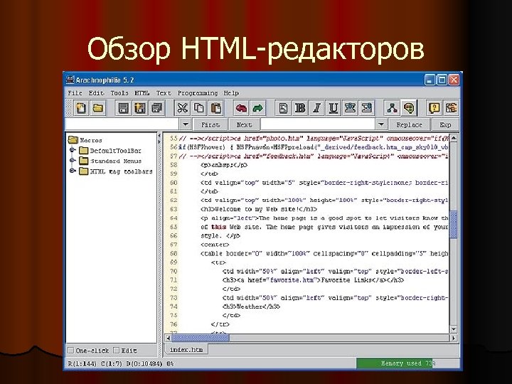Select the Macros root folder
Image resolution: width=512 pixels, height=384 pixels.
pos(85,140)
